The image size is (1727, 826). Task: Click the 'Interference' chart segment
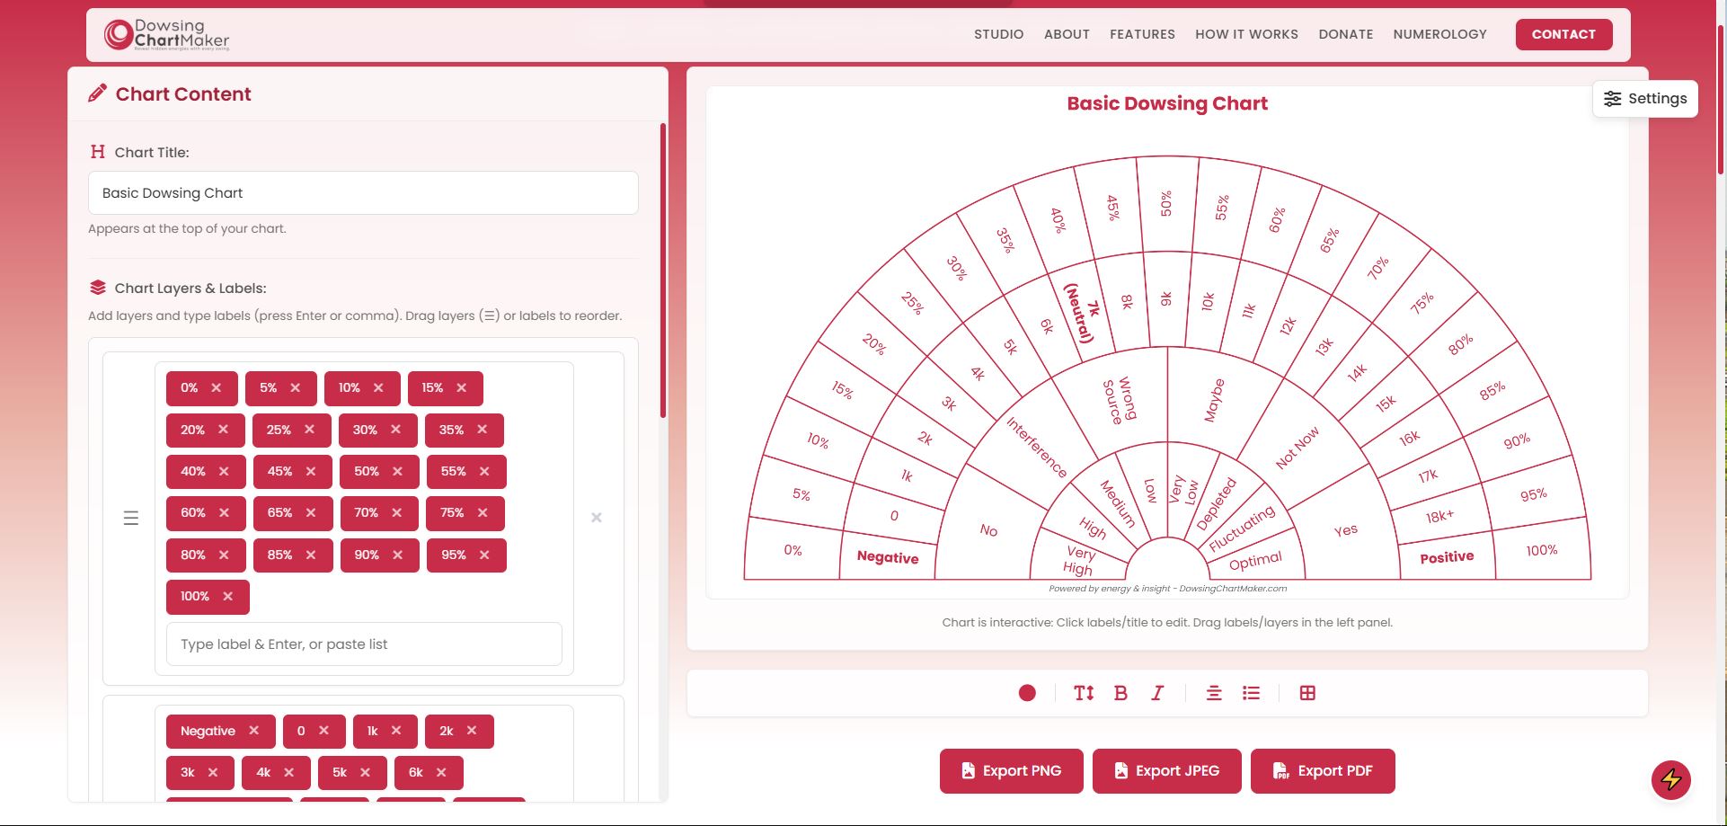pos(1036,447)
